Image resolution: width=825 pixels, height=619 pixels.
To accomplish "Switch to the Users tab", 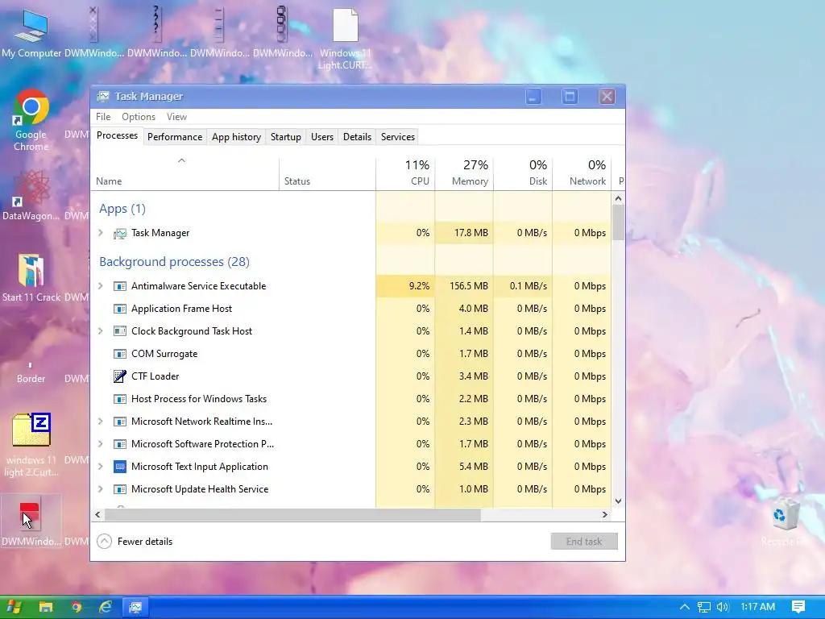I will coord(322,137).
